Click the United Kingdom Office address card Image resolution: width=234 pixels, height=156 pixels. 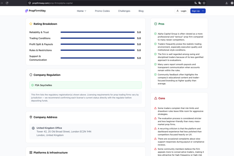[x=86, y=132]
